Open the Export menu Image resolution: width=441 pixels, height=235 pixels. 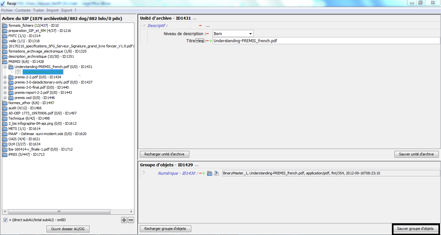click(67, 10)
